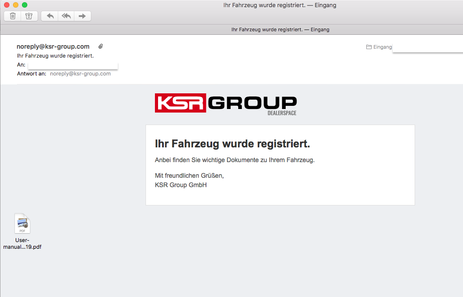Select the message tab in the tab bar

[280, 29]
